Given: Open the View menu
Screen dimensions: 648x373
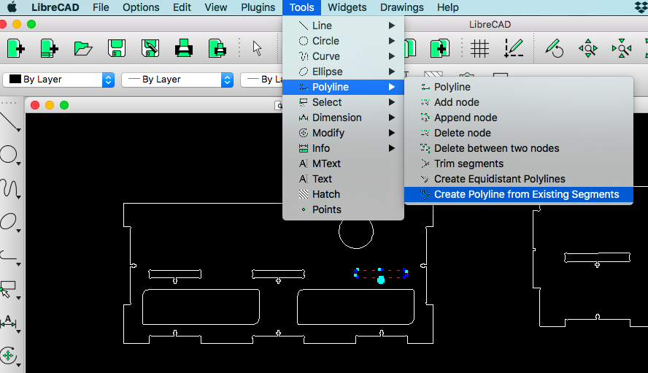Looking at the screenshot, I should coord(216,7).
